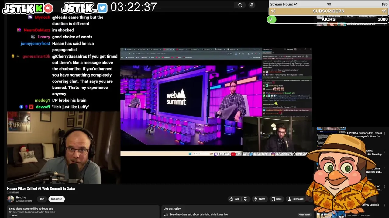The width and height of the screenshot is (389, 218).
Task: Click the 838k subscribers count text
Action: tap(24, 201)
